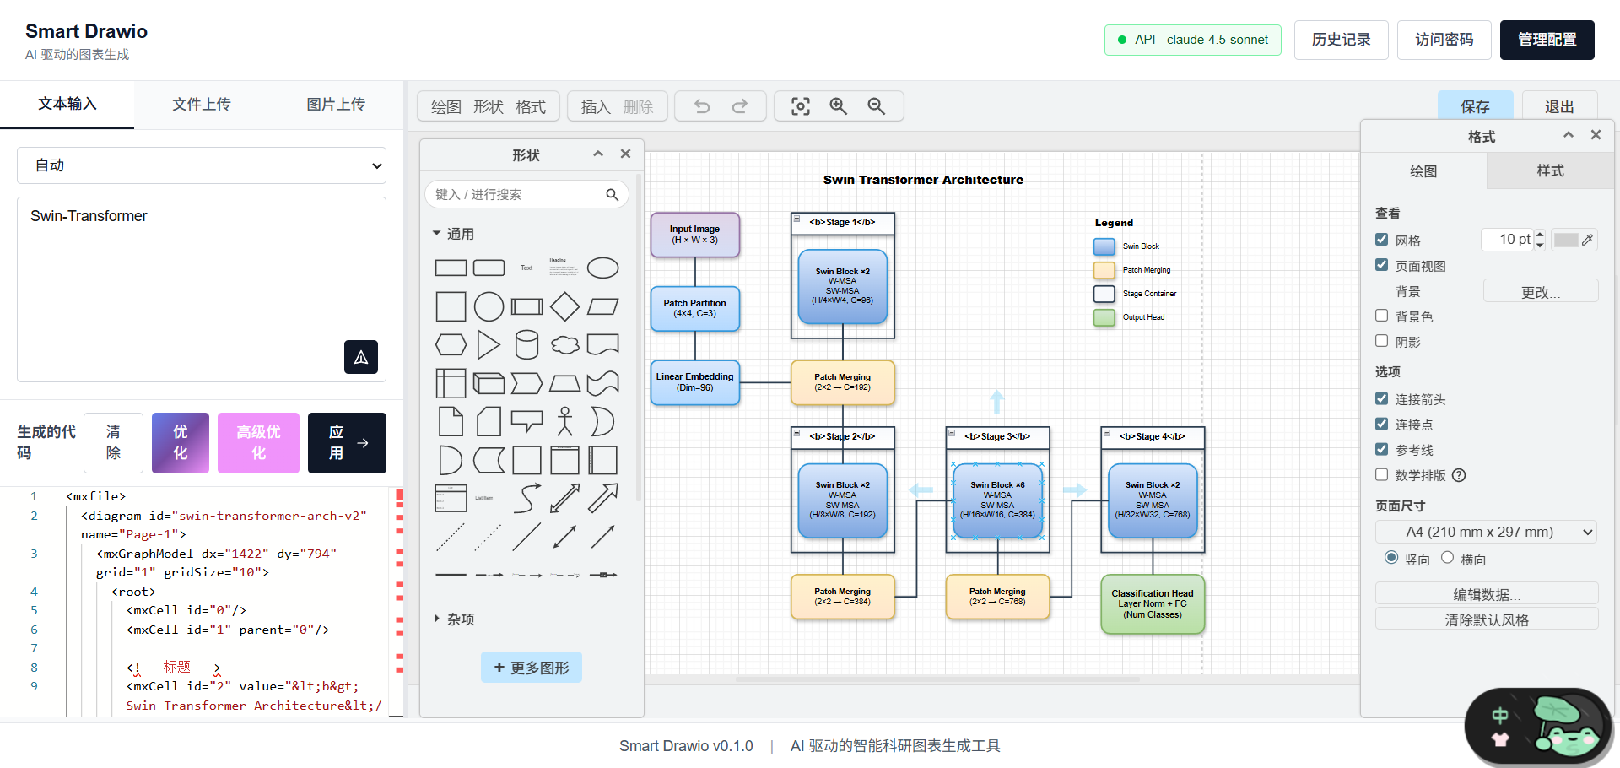Click the dark warning triangle button in the text box
This screenshot has width=1620, height=768.
point(361,357)
